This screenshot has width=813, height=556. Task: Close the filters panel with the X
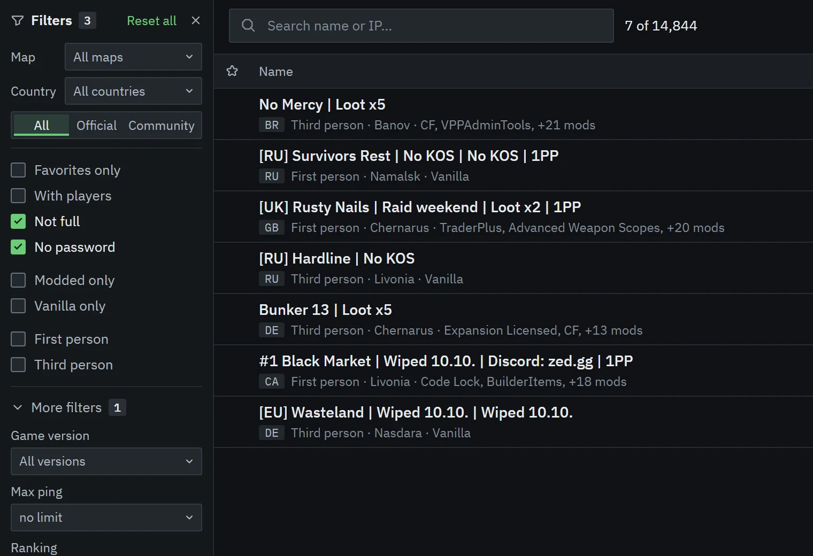pyautogui.click(x=196, y=20)
